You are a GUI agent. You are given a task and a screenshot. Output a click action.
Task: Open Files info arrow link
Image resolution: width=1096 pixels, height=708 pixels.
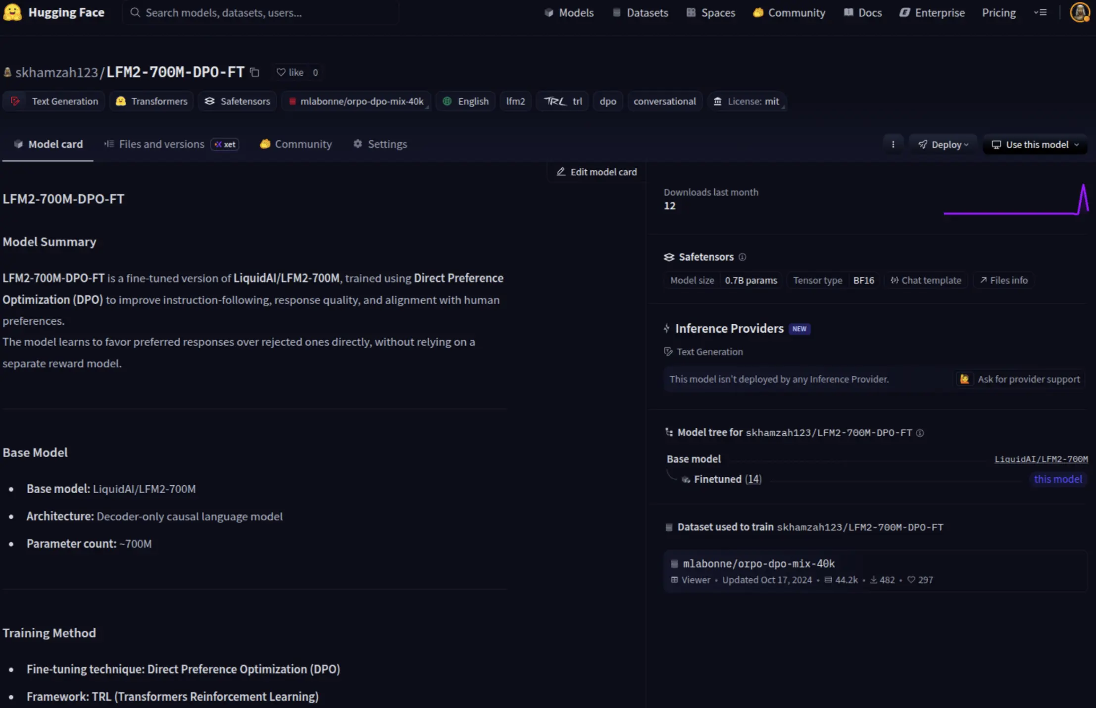point(1003,280)
